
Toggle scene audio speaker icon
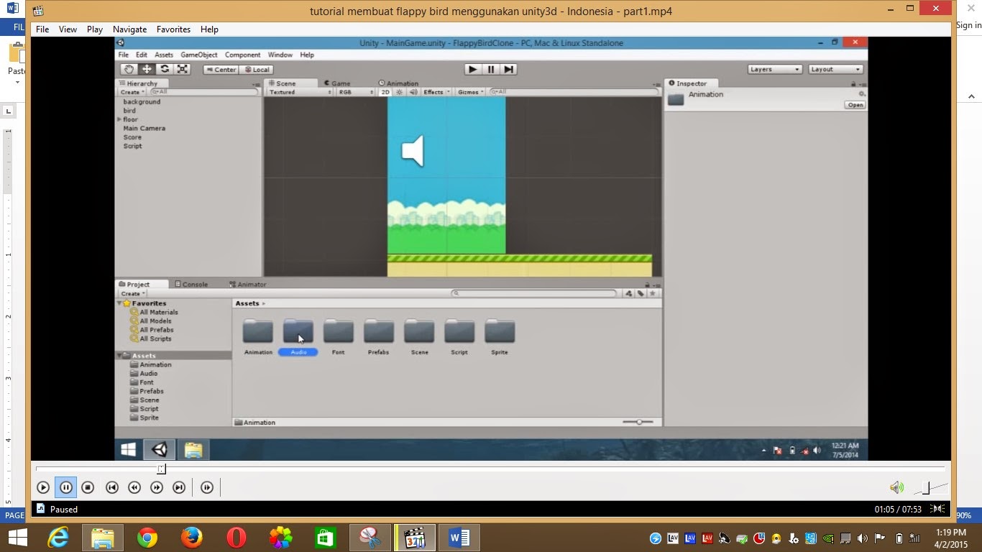click(x=412, y=92)
